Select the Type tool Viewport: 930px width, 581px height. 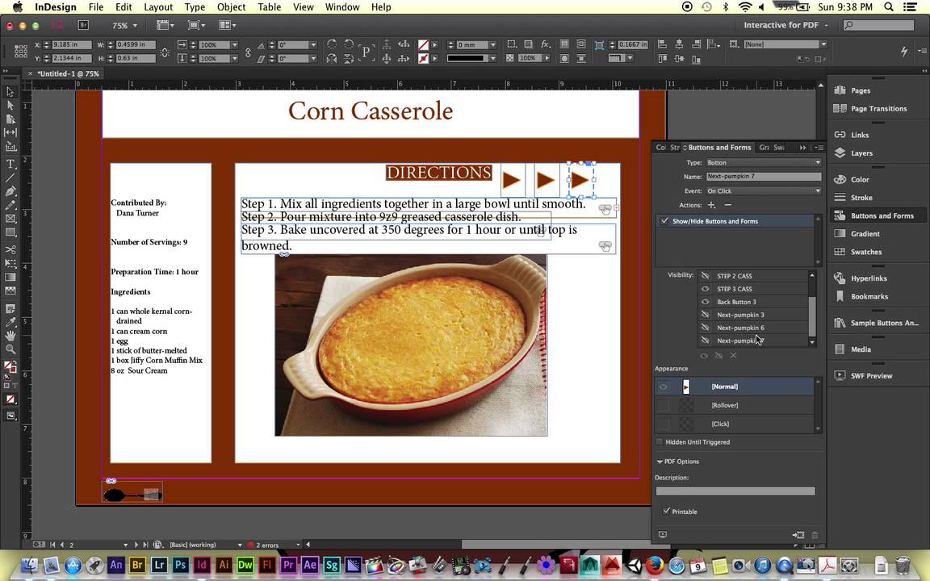tap(10, 164)
